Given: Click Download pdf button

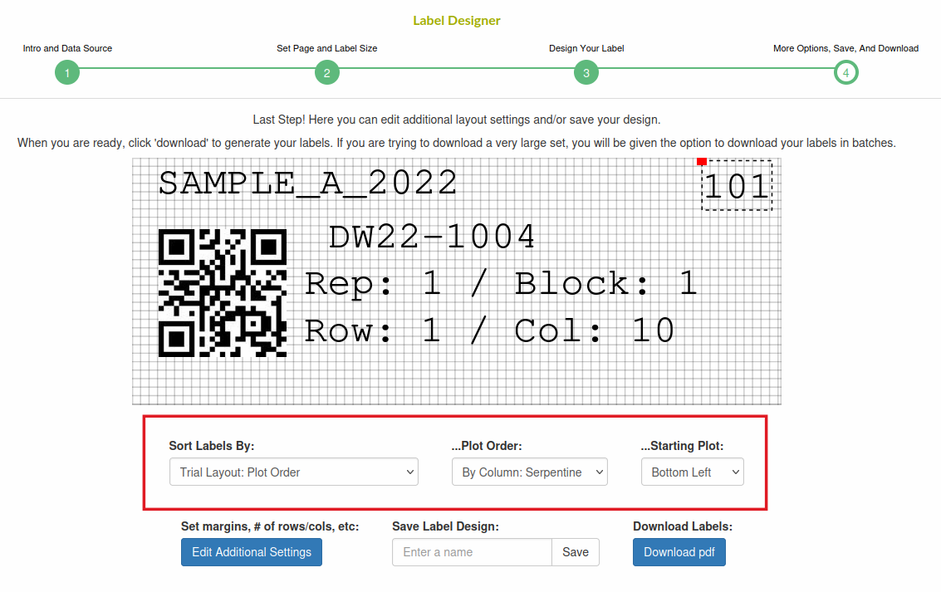Looking at the screenshot, I should [x=679, y=552].
